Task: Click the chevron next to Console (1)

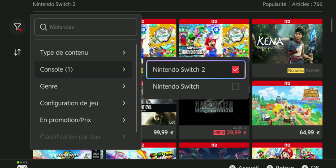Action: [124, 69]
